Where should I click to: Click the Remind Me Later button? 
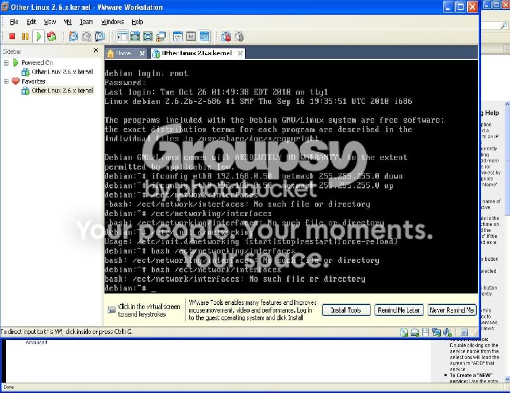399,310
